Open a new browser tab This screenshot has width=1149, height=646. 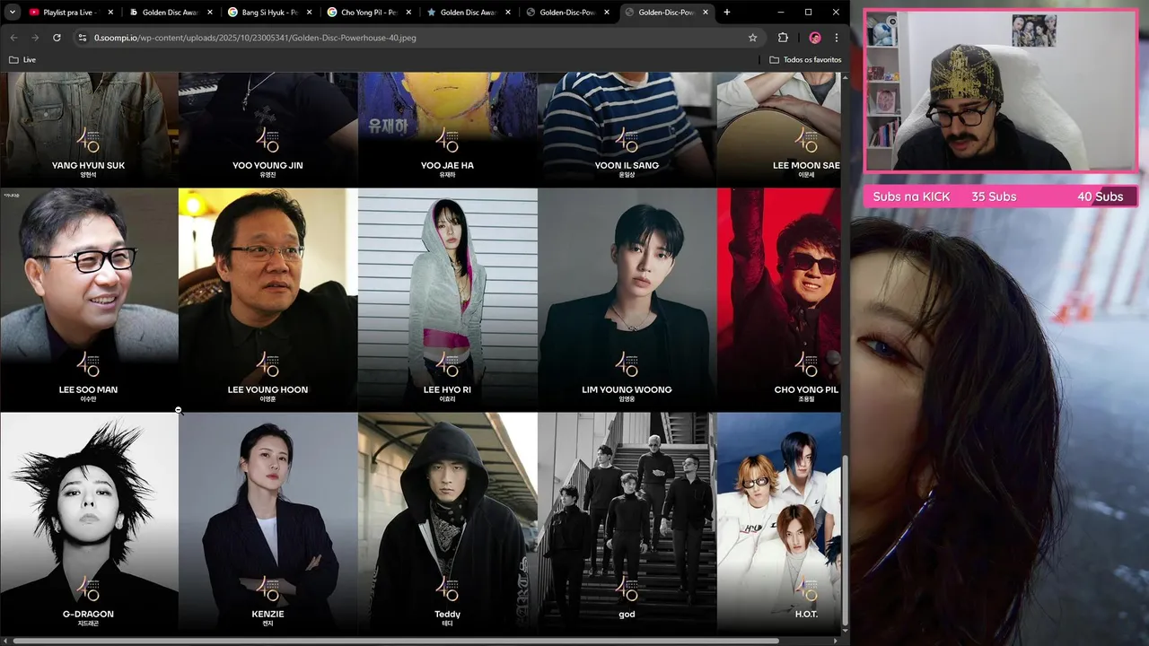tap(727, 13)
